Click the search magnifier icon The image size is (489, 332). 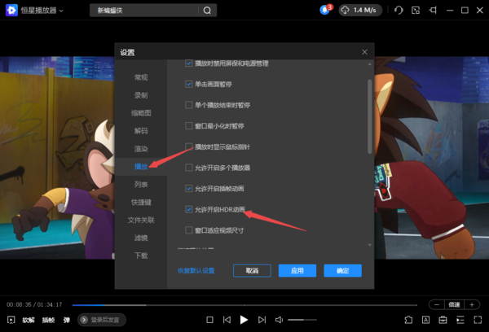tap(207, 11)
